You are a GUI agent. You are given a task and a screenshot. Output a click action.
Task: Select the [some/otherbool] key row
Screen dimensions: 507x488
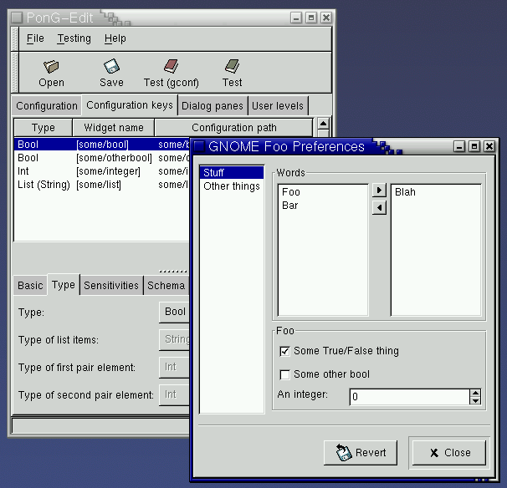[102, 158]
